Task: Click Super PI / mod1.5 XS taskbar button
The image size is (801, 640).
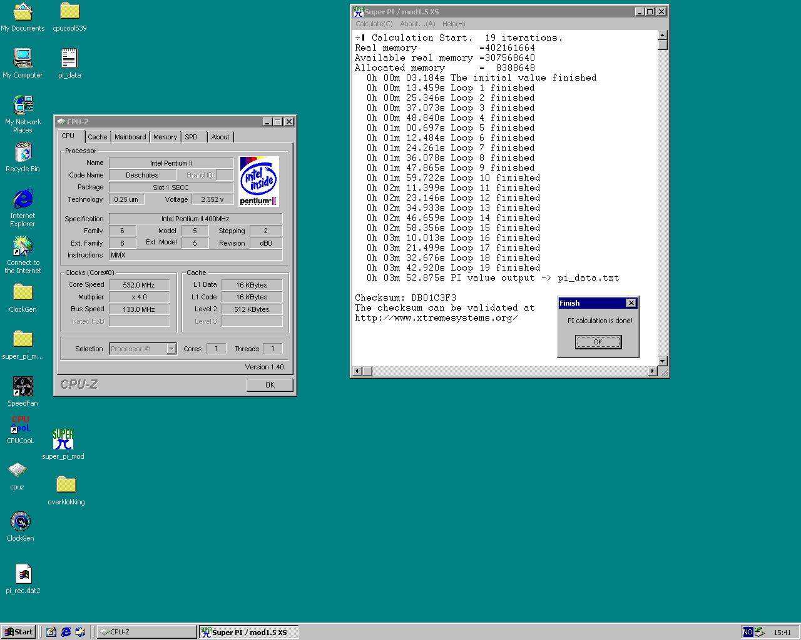Action: (248, 632)
